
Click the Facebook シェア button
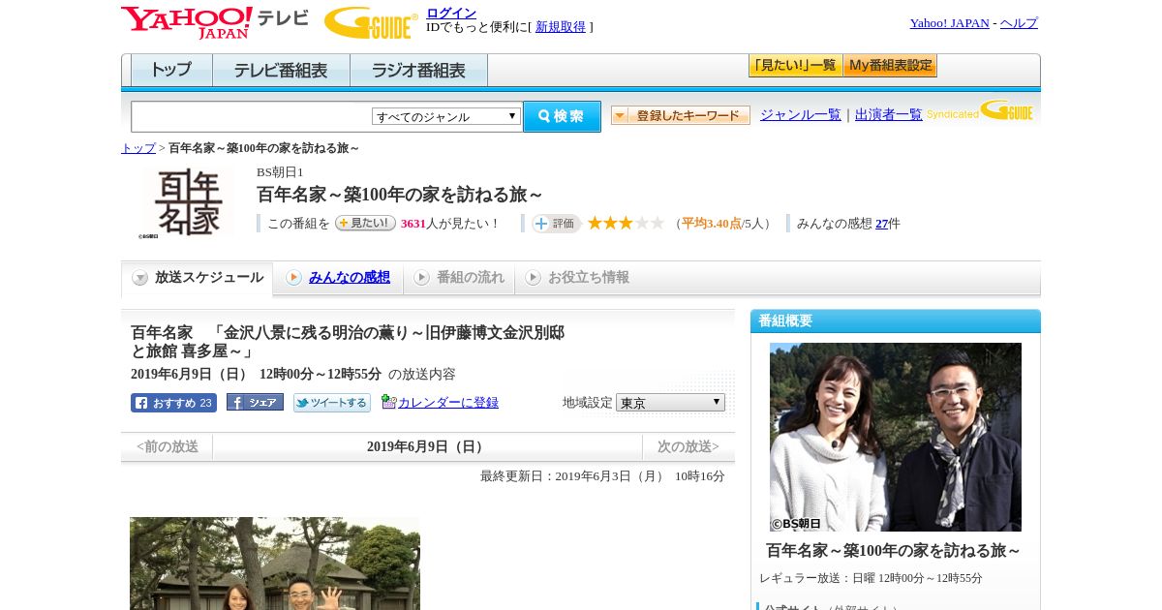(255, 403)
